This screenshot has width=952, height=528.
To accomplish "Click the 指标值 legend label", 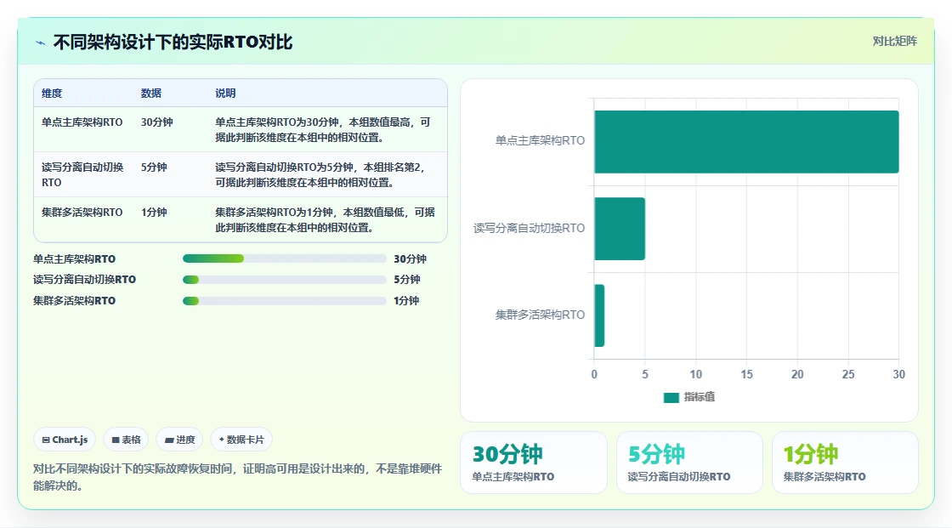I will click(700, 397).
